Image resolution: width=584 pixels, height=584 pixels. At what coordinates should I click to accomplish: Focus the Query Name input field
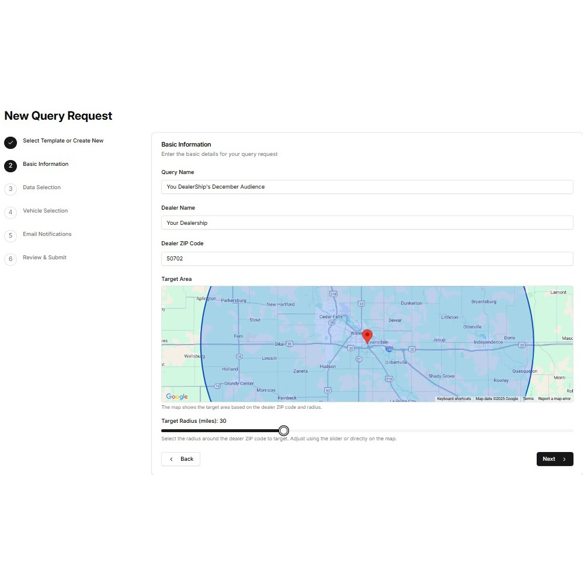coord(367,187)
